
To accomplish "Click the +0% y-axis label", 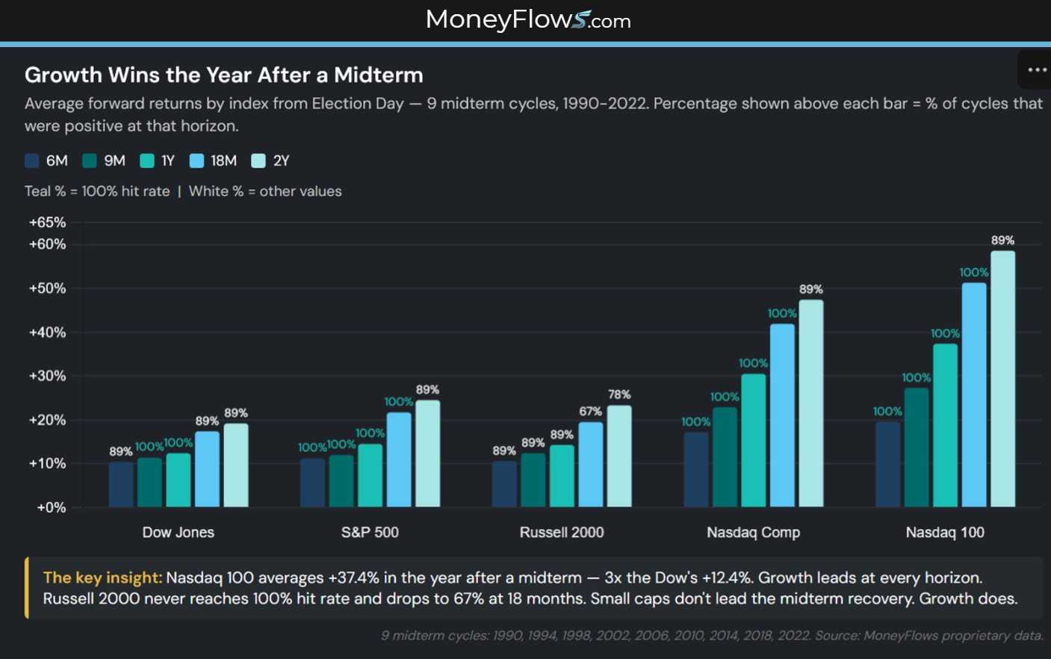I will [52, 508].
